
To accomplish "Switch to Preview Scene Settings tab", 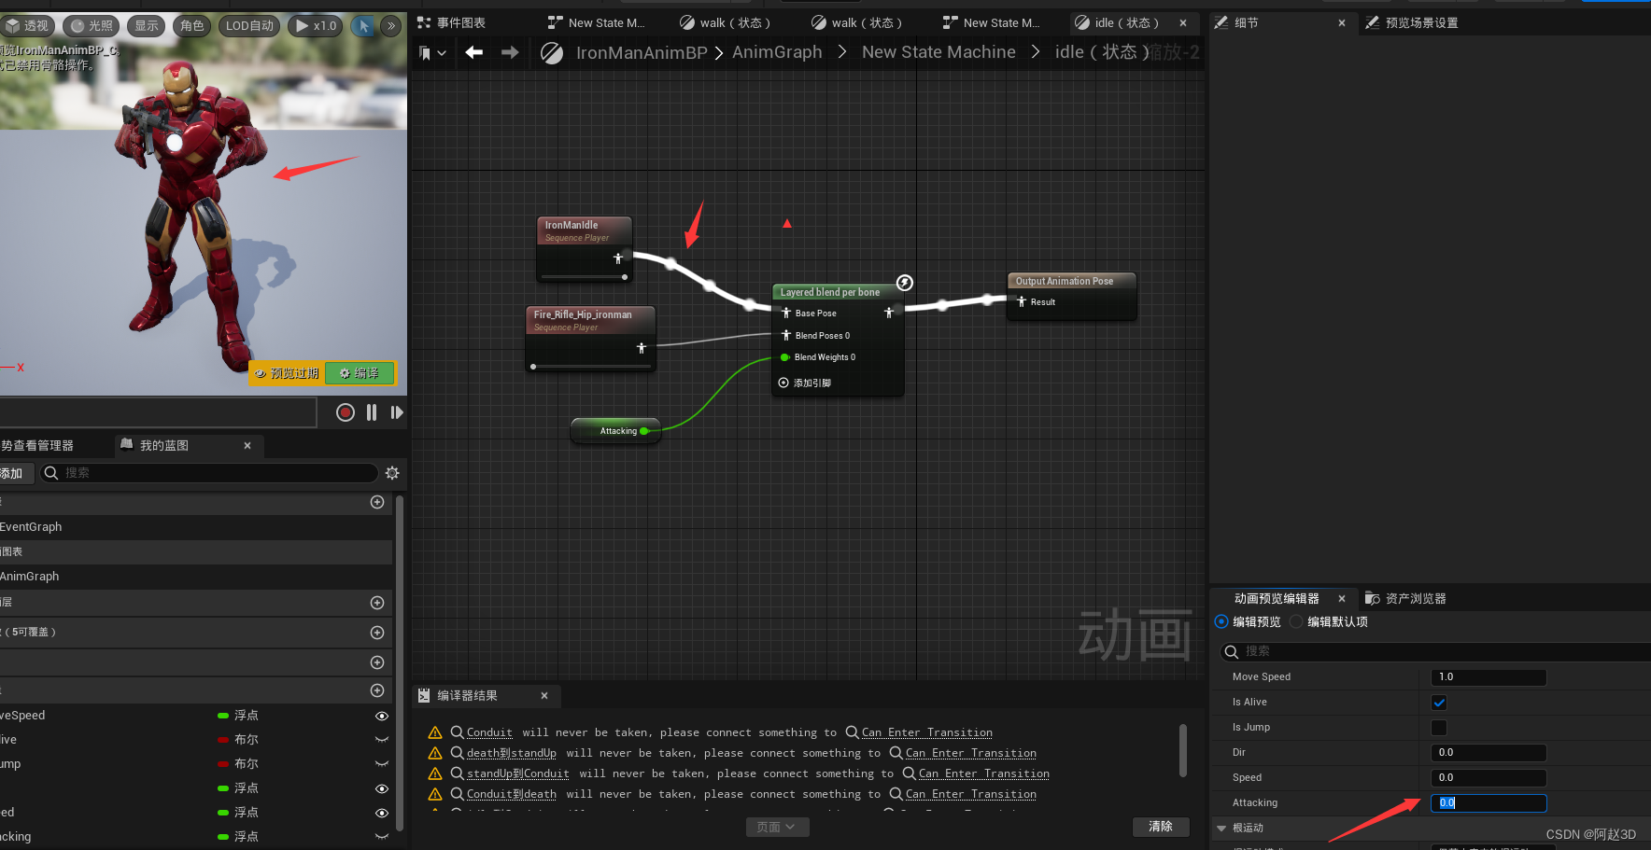I will [x=1412, y=22].
